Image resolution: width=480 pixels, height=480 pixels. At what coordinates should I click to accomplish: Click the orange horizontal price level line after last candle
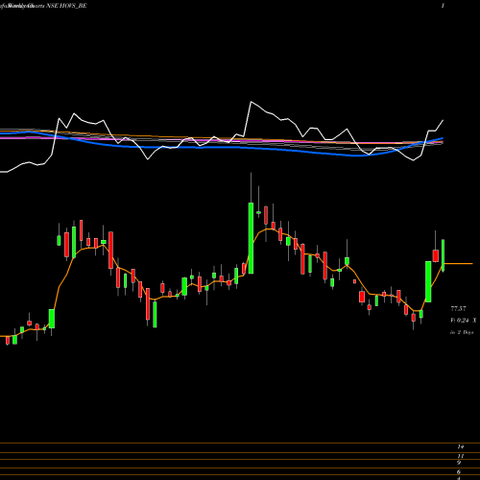click(x=458, y=264)
